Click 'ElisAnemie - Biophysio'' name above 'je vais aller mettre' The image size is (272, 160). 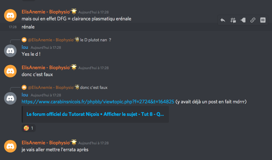(46, 143)
